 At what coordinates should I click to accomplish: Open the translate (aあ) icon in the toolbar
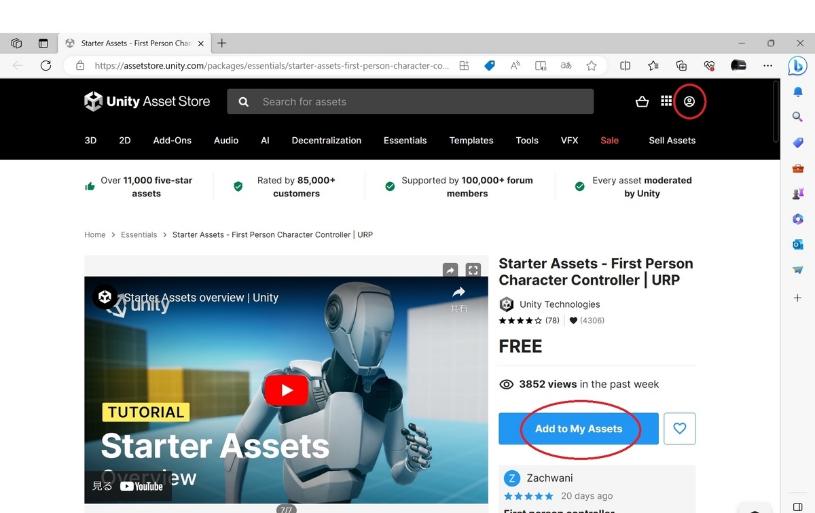566,65
